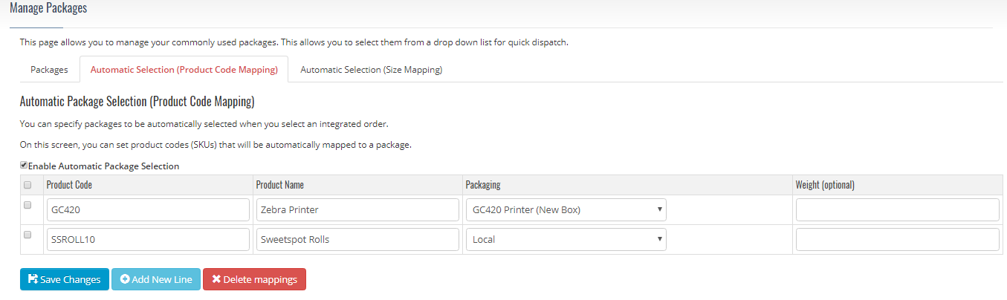This screenshot has width=1007, height=300.
Task: Click the GC420 product code field
Action: click(x=147, y=209)
